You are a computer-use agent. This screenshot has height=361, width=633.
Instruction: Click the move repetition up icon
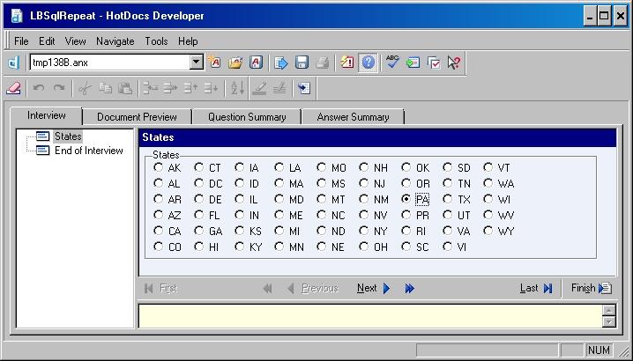191,88
